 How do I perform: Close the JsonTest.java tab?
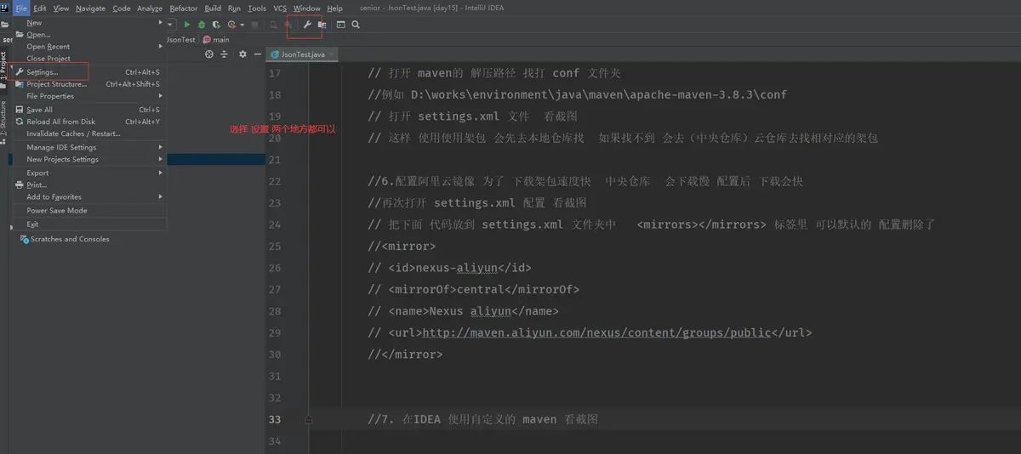[332, 54]
